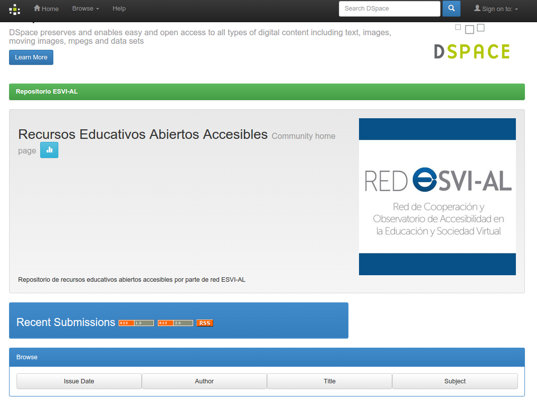The height and width of the screenshot is (401, 537).
Task: Open the orange RSS feed icon
Action: click(205, 323)
